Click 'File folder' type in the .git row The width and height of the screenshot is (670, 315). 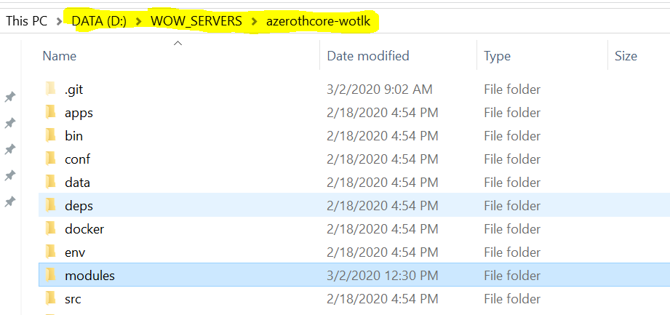pyautogui.click(x=512, y=89)
